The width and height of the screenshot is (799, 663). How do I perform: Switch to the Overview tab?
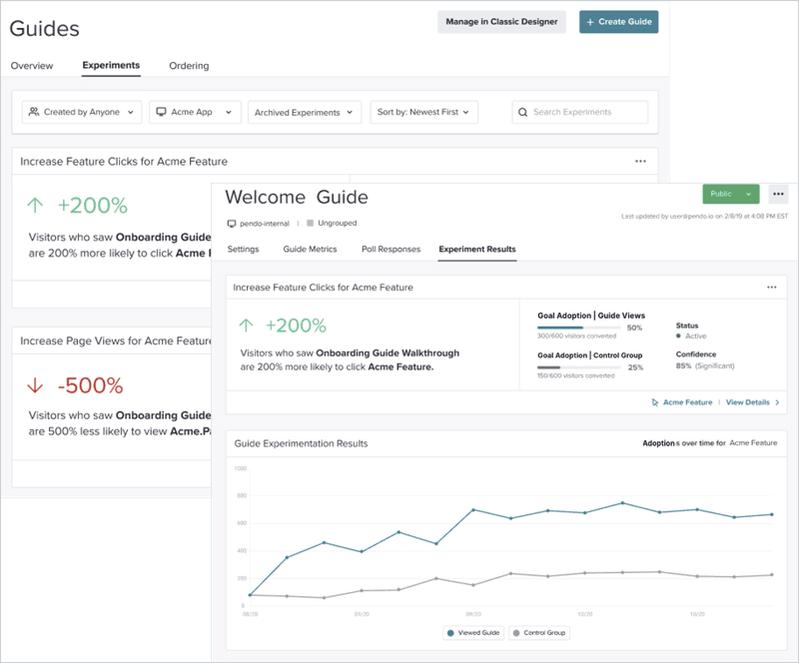point(32,66)
